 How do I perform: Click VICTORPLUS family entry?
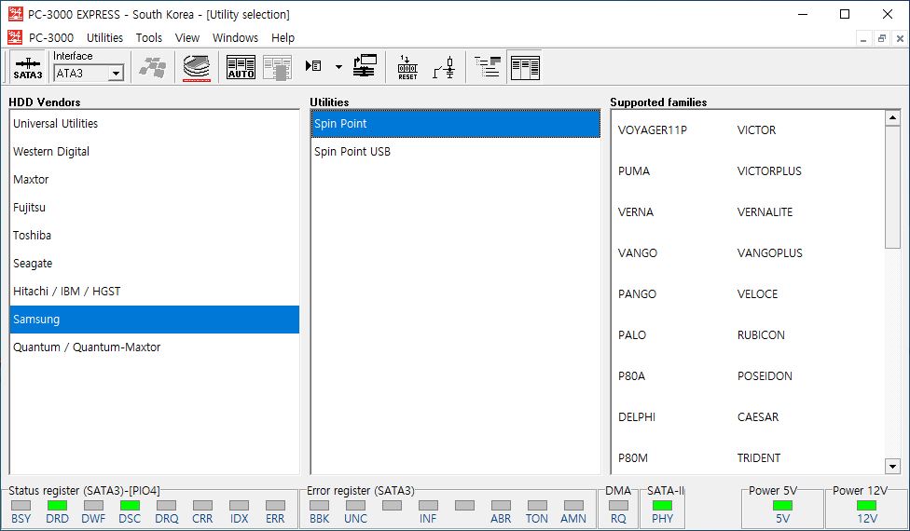769,171
